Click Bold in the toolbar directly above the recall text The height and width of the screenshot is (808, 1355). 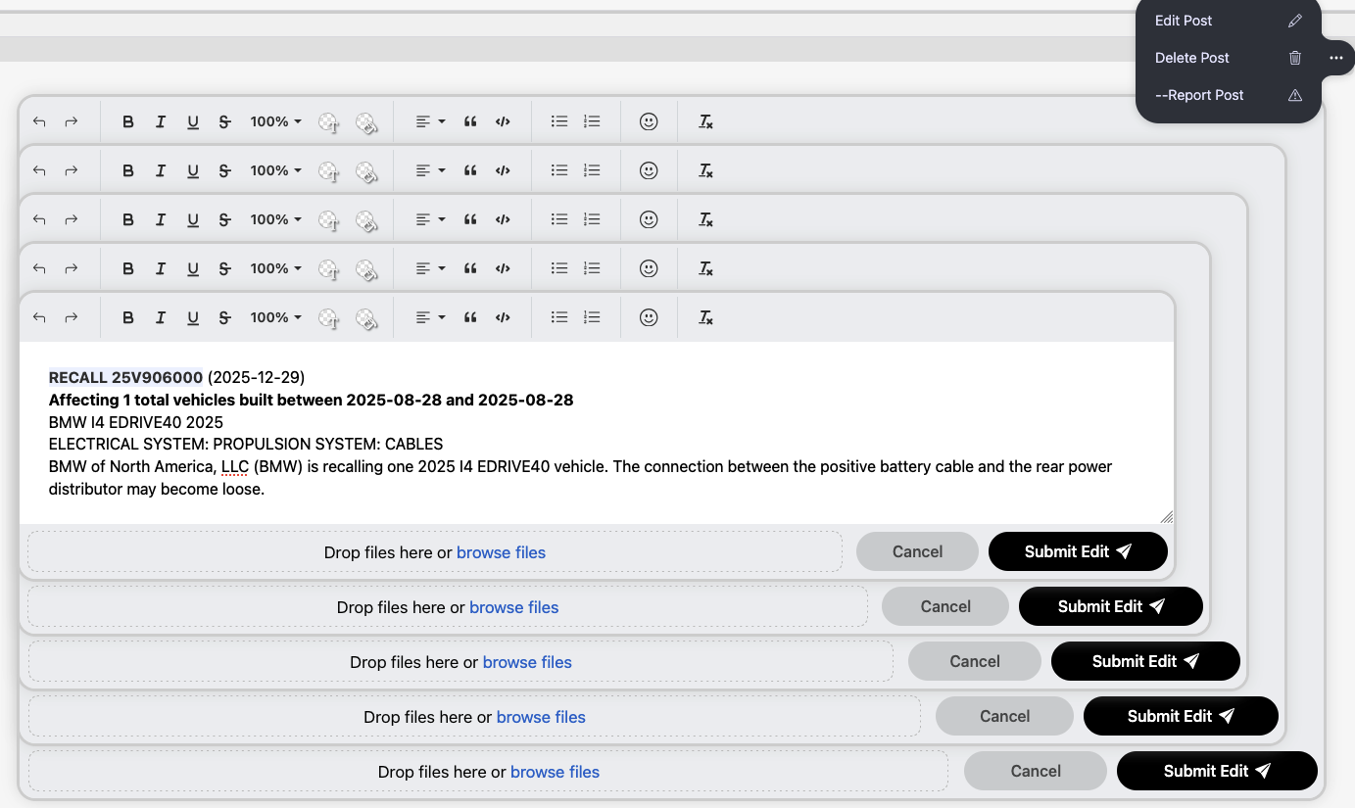pos(128,317)
